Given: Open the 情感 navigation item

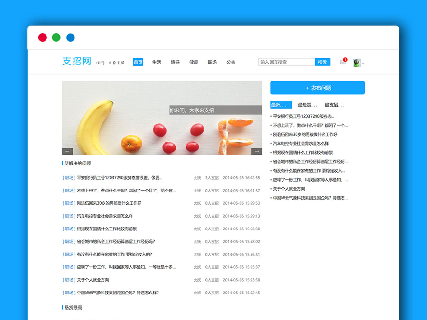Looking at the screenshot, I should (x=175, y=62).
